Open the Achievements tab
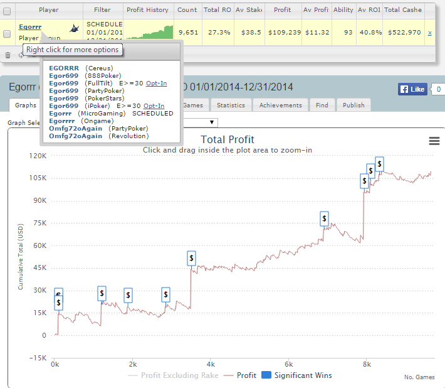The image size is (445, 388). [280, 105]
